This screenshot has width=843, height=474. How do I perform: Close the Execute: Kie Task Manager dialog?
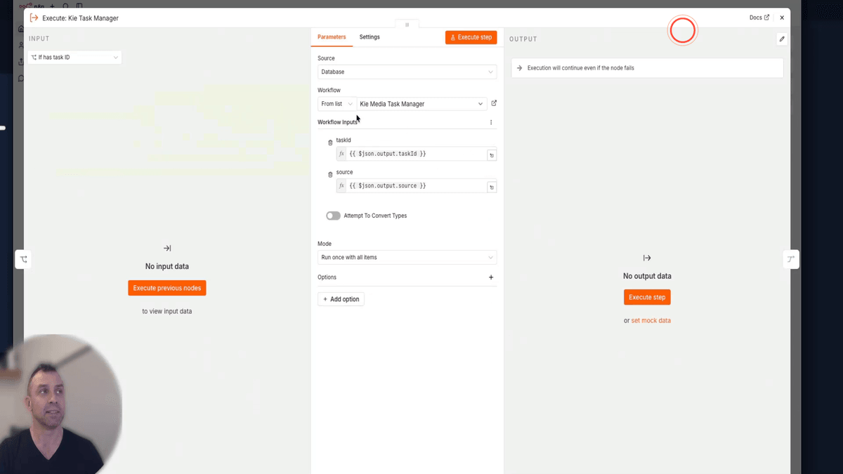[x=782, y=18]
